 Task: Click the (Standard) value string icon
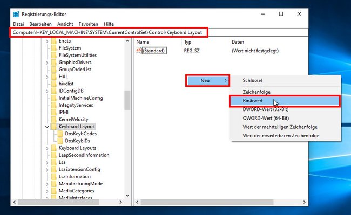coord(139,51)
